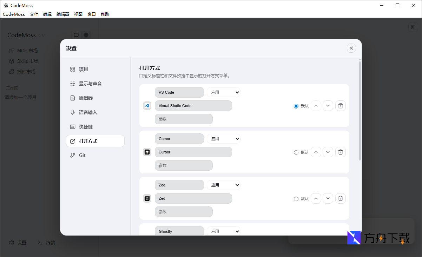Viewport: 422px width, 257px height.
Task: Click the 参数 field under Visual Studio Code
Action: click(x=184, y=119)
